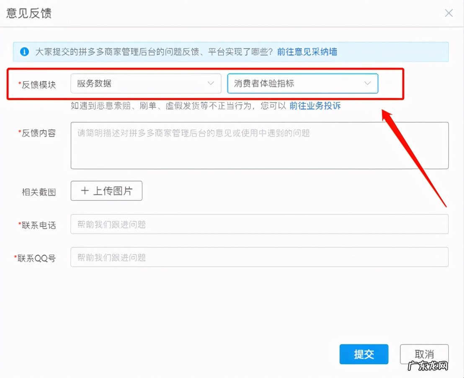Click the 上传图片 upload button
This screenshot has height=378, width=464.
pyautogui.click(x=106, y=191)
